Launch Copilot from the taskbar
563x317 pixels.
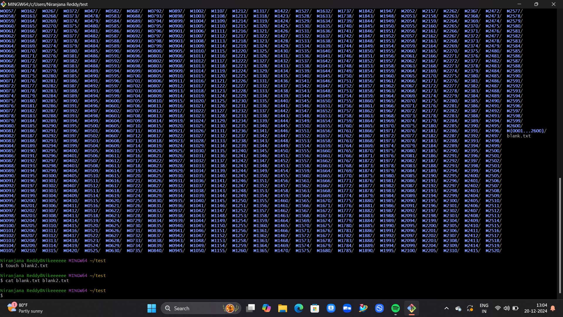click(x=266, y=308)
